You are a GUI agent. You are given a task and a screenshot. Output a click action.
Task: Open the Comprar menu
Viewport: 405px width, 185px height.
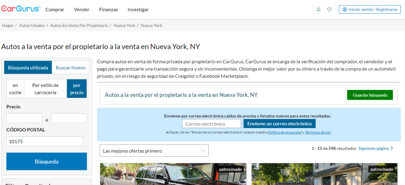click(x=55, y=9)
